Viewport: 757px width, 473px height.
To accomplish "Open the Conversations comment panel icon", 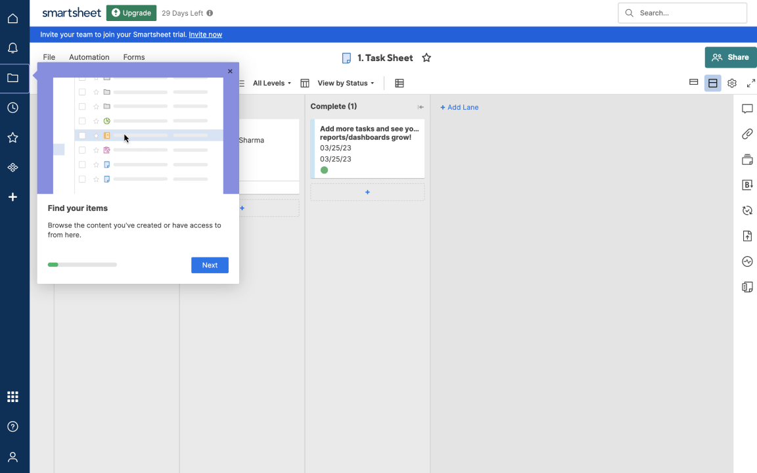I will click(747, 108).
